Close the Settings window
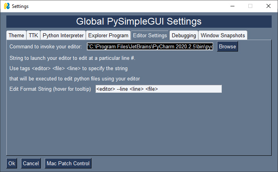This screenshot has width=278, height=172. 268,6
